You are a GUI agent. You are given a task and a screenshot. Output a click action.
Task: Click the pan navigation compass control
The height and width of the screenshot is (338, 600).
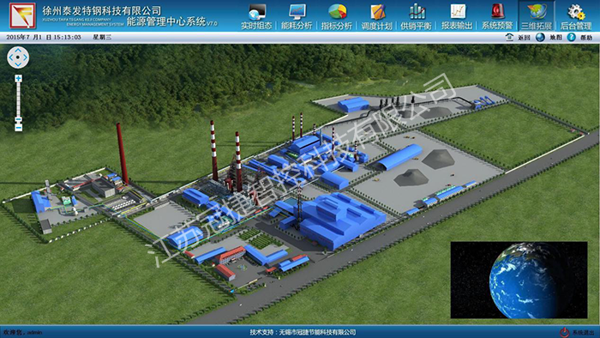[x=18, y=57]
